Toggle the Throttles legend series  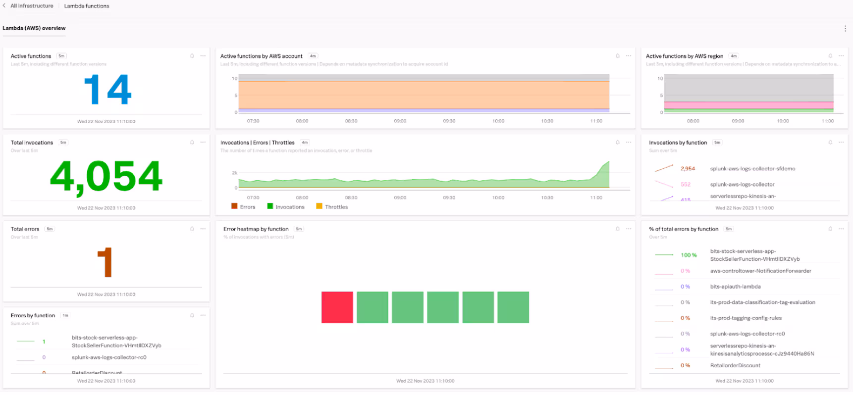tap(332, 207)
